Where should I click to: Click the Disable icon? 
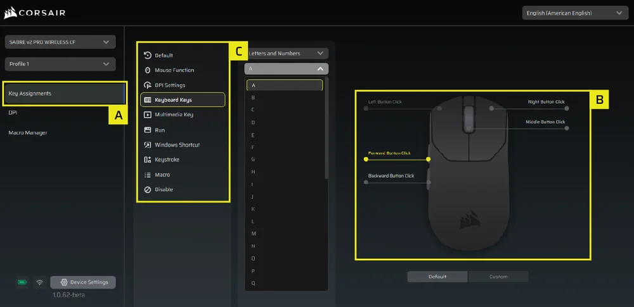[148, 189]
